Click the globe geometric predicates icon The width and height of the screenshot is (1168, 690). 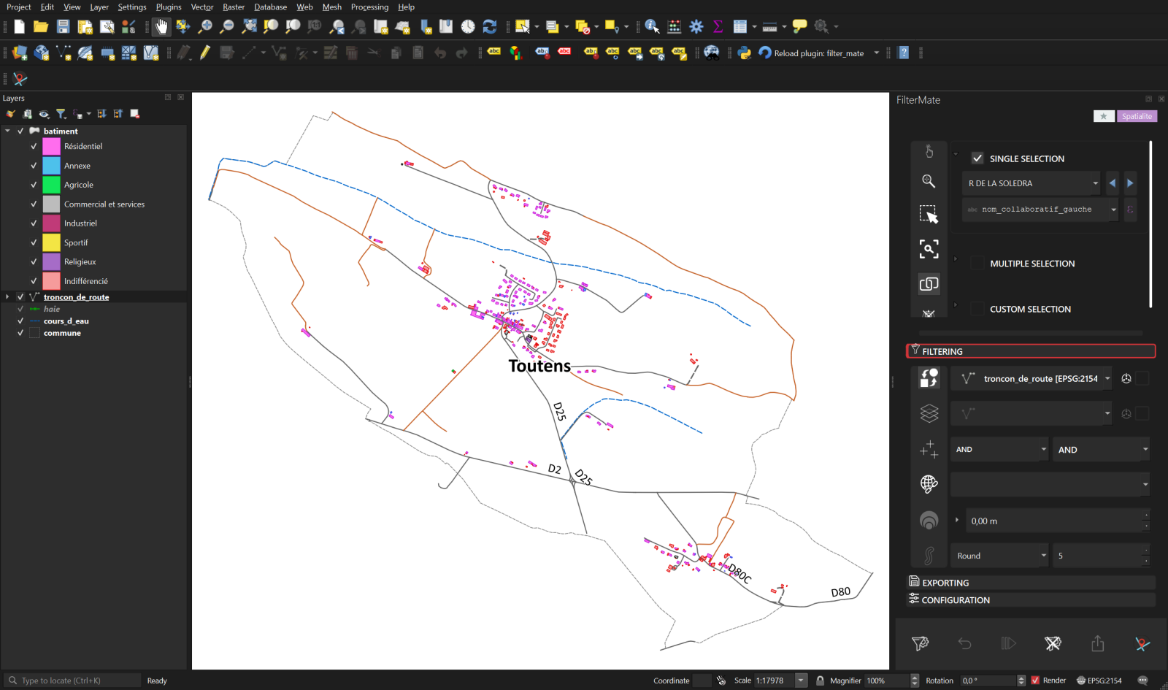point(929,483)
